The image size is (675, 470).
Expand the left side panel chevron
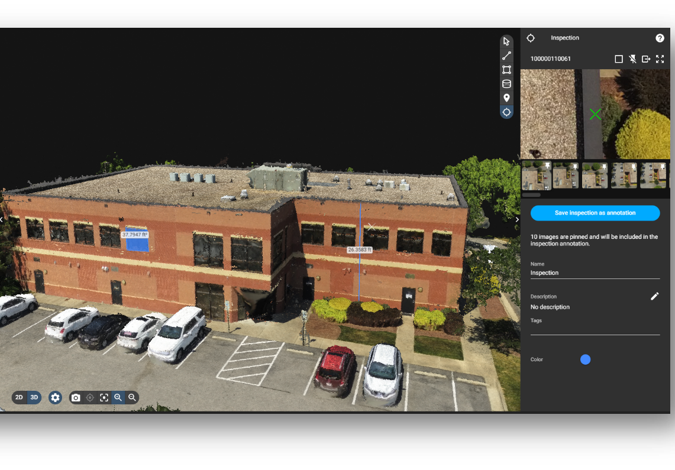[2, 220]
